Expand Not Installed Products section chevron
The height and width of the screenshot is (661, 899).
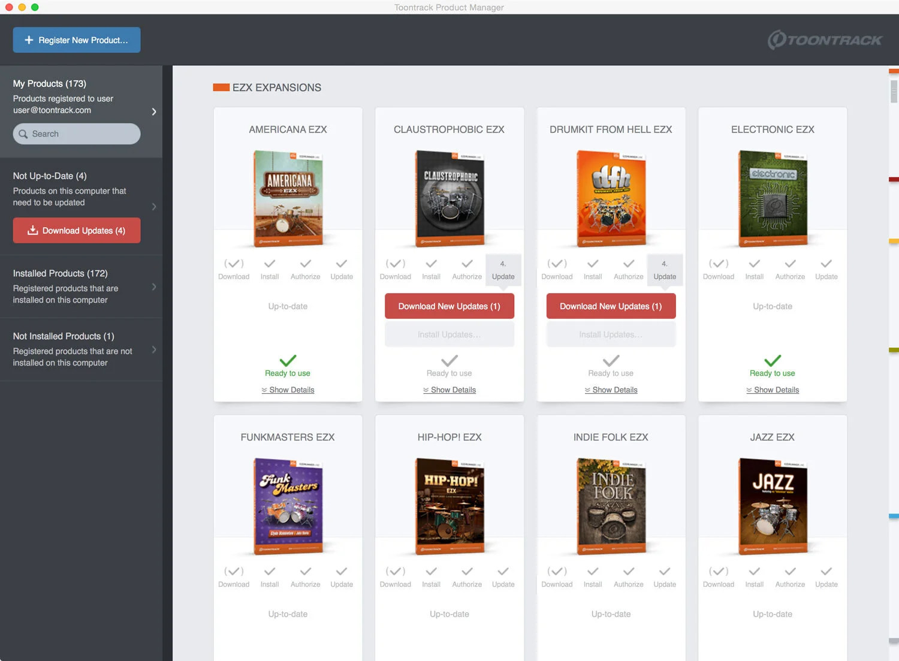click(154, 349)
